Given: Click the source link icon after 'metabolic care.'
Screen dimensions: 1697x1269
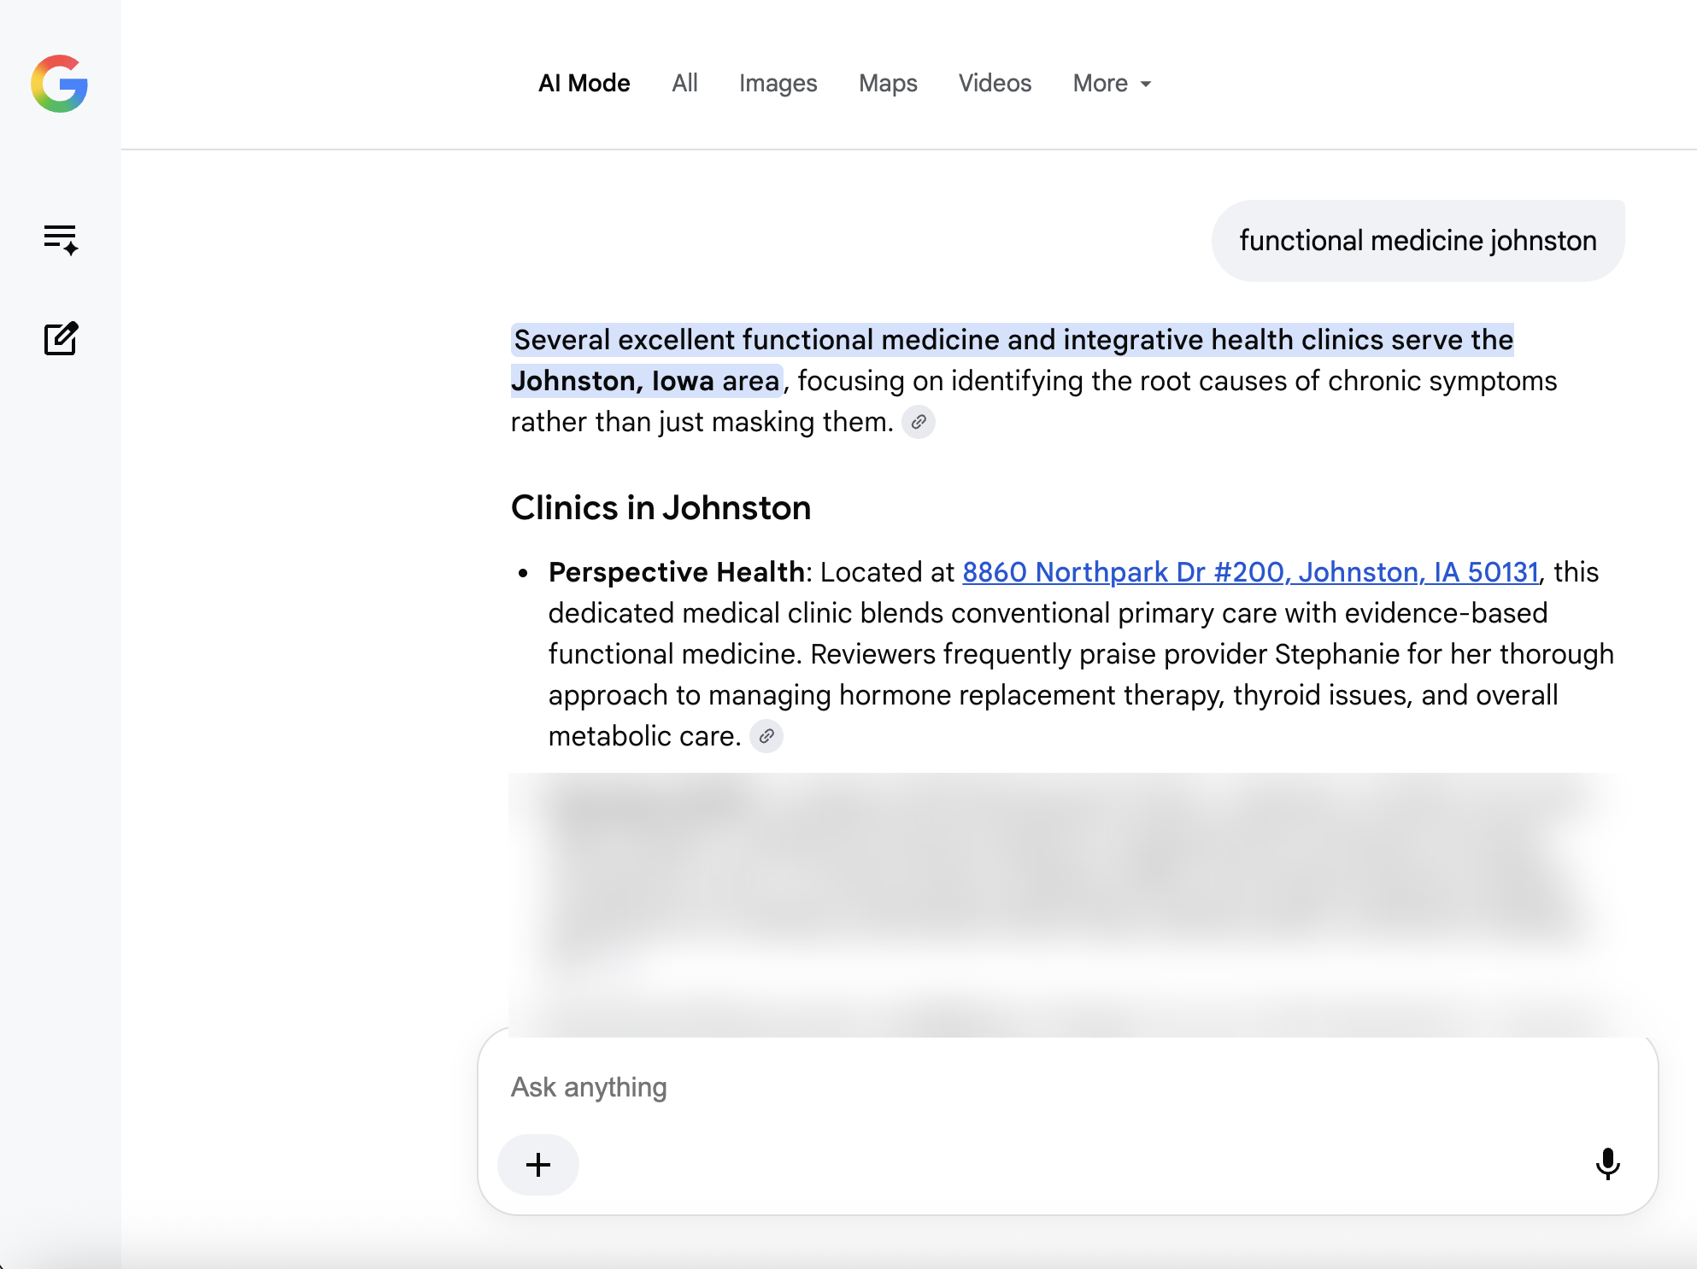Looking at the screenshot, I should [766, 736].
